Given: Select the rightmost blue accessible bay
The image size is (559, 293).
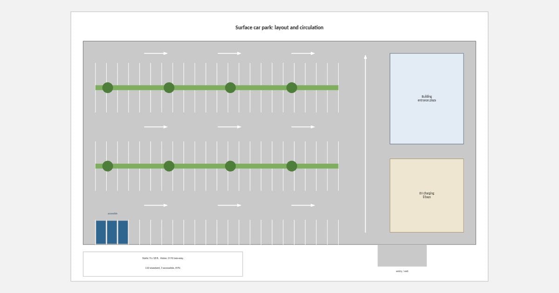Looking at the screenshot, I should tap(123, 232).
